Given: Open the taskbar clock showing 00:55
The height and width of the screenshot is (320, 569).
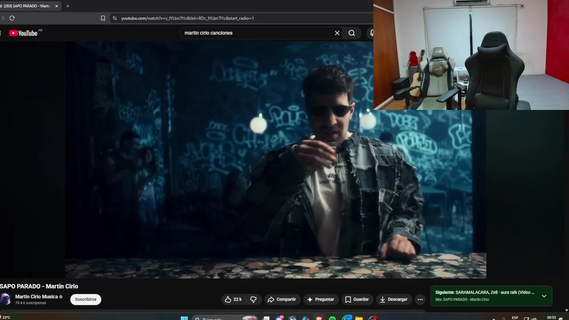Looking at the screenshot, I should coord(551,318).
